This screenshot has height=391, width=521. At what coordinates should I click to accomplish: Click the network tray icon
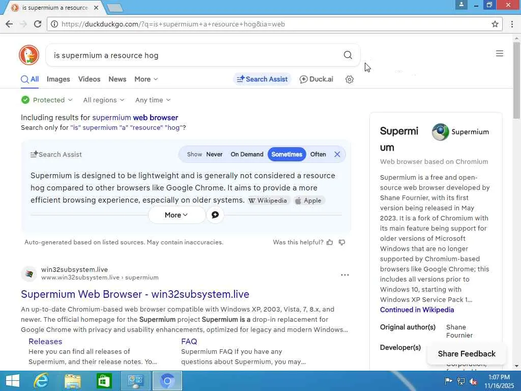click(x=461, y=381)
